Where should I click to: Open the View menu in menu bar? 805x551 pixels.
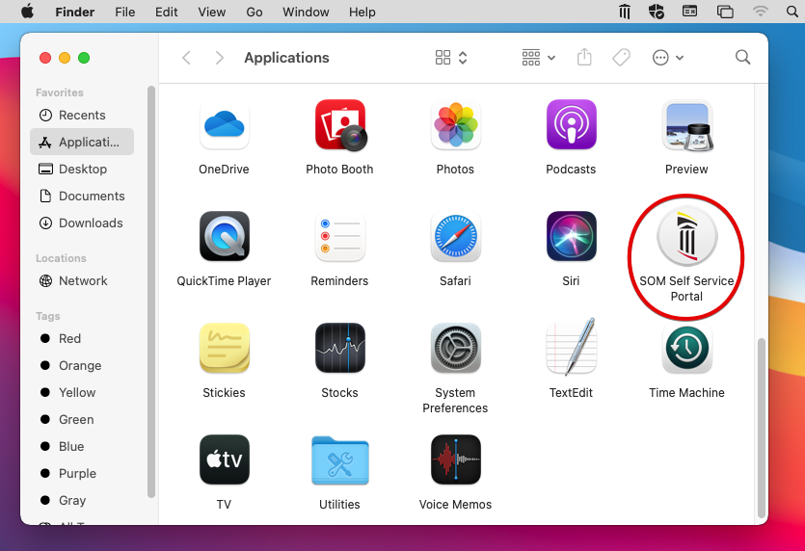211,12
